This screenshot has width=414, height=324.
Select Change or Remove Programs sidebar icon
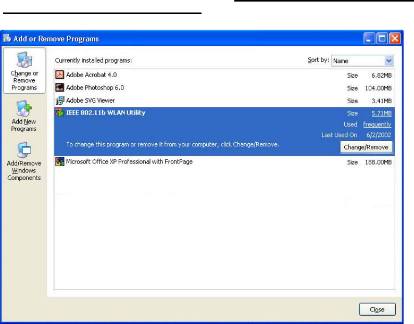pyautogui.click(x=24, y=70)
